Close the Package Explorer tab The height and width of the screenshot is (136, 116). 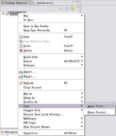tap(30, 3)
